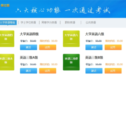
Task: Switch to the 公共英语 tab
Action: coord(91,22)
